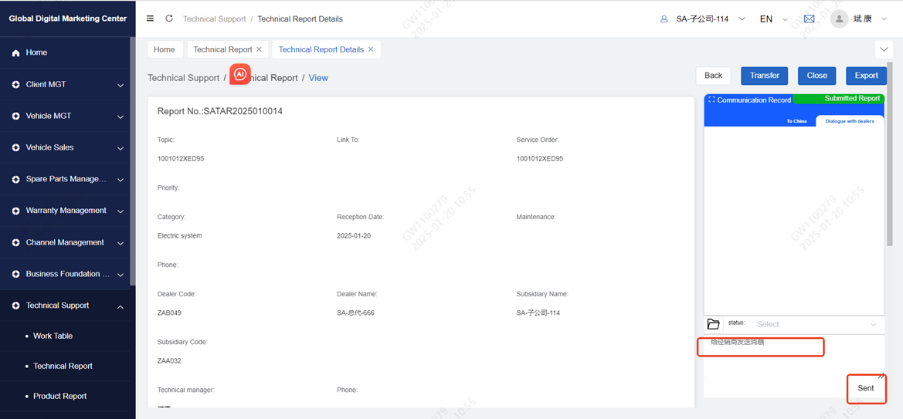Open the status Select dropdown
This screenshot has height=419, width=903.
[816, 324]
